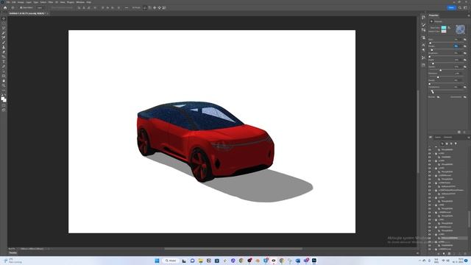The height and width of the screenshot is (265, 471).
Task: Change screen mode with bottom toolbar icon
Action: pyautogui.click(x=4, y=110)
